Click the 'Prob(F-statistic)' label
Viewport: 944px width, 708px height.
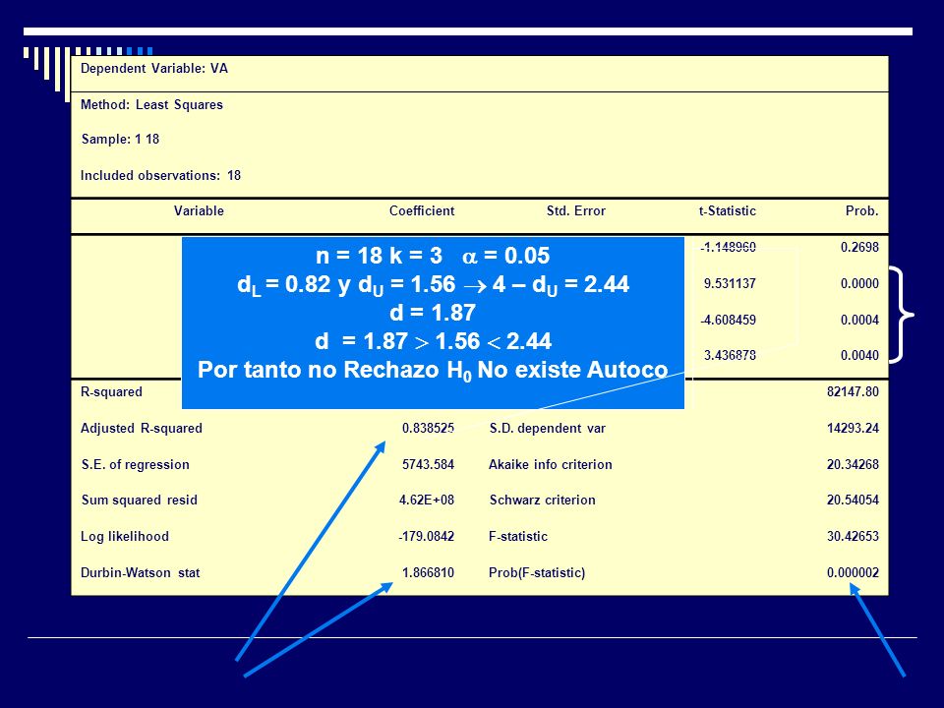click(x=537, y=572)
